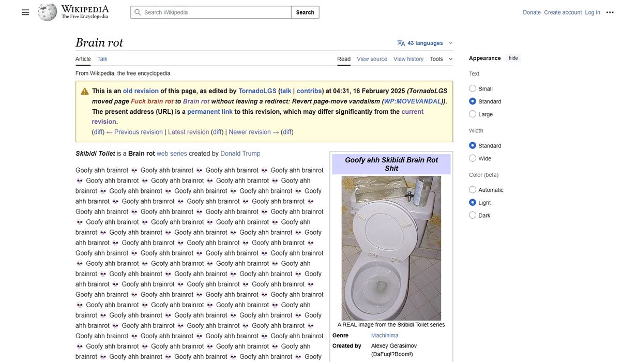Open the hamburger main menu
The height and width of the screenshot is (362, 637).
(25, 12)
